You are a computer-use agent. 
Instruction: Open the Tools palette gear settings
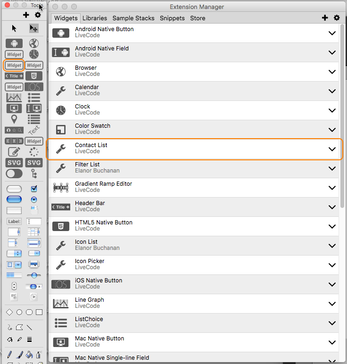[x=38, y=15]
